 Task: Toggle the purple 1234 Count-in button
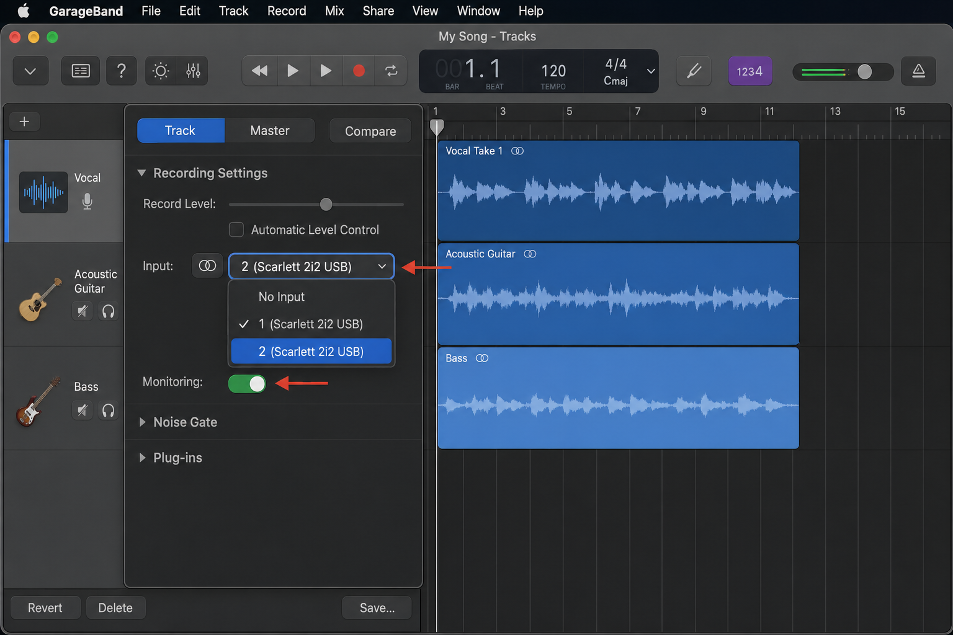(749, 71)
